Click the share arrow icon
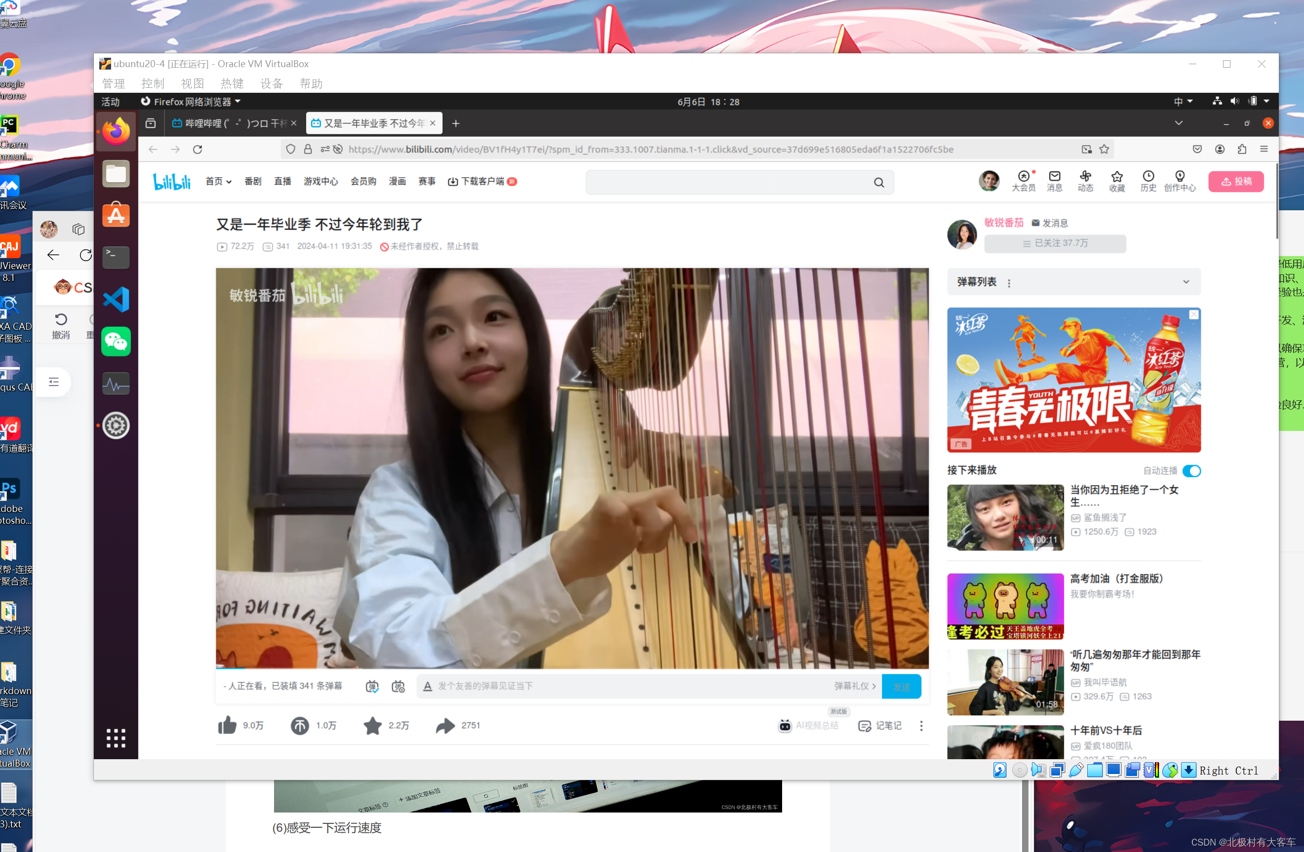This screenshot has height=852, width=1304. pyautogui.click(x=445, y=725)
